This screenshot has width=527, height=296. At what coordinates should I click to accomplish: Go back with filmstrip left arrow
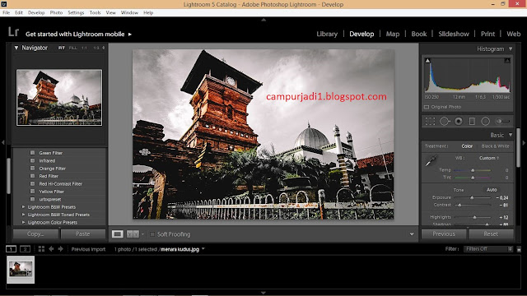51,248
